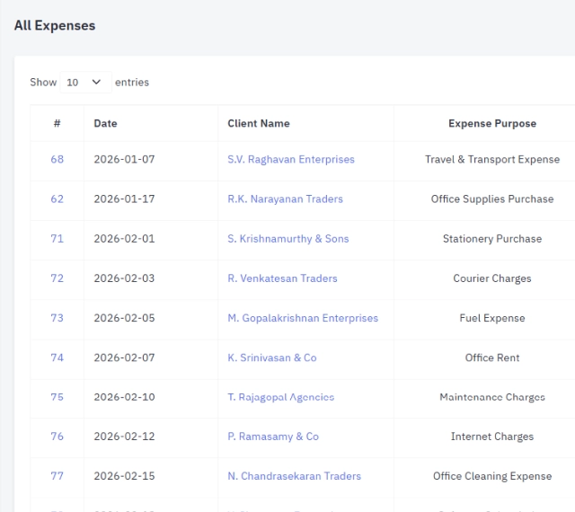Open client T. Rajagopal Agencies
Image resolution: width=575 pixels, height=512 pixels.
[281, 397]
